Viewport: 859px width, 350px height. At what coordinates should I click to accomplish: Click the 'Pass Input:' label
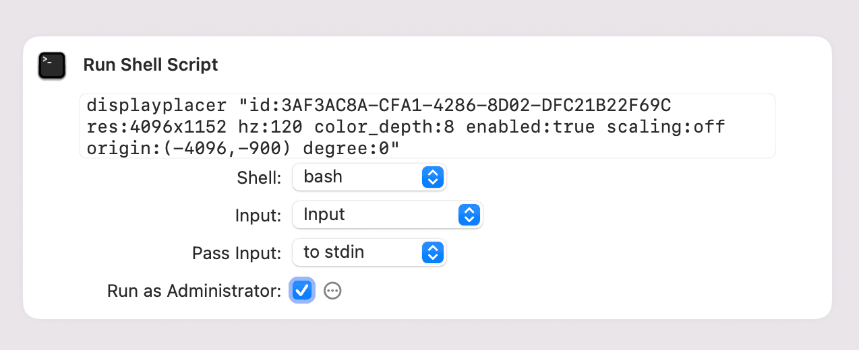(237, 254)
